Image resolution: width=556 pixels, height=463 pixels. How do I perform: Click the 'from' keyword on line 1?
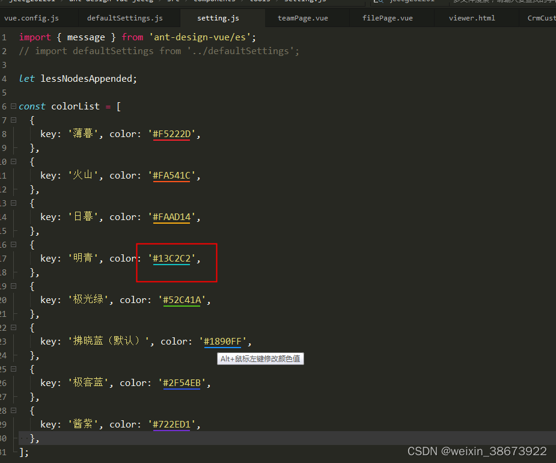133,37
